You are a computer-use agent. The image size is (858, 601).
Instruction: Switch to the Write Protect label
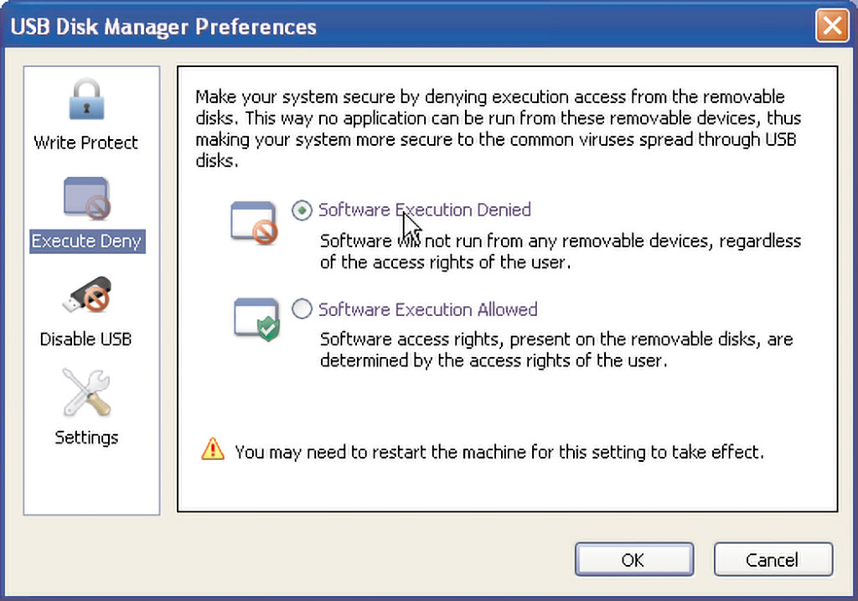[86, 142]
